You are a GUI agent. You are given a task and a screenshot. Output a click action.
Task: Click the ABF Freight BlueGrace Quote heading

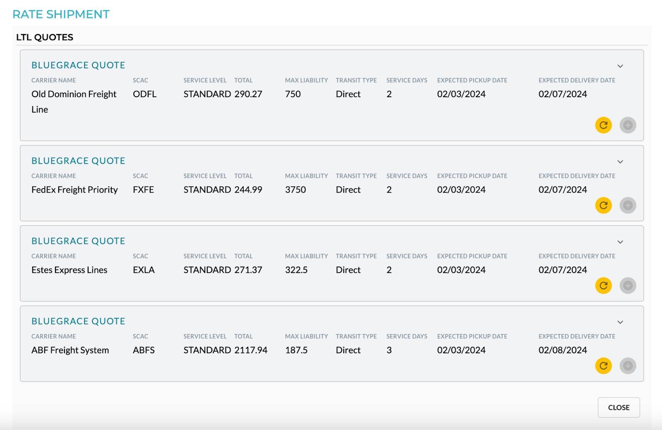(78, 321)
